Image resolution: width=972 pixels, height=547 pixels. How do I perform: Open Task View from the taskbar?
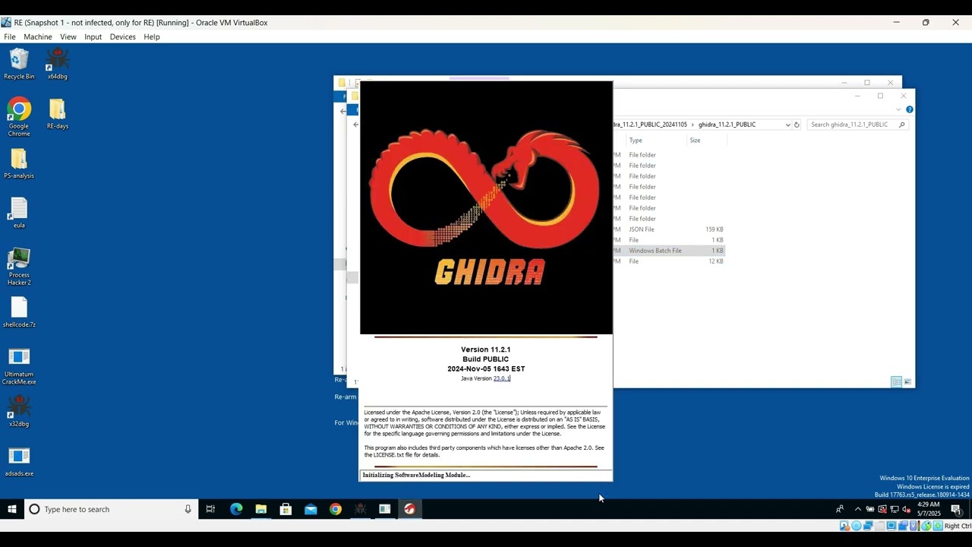click(210, 509)
